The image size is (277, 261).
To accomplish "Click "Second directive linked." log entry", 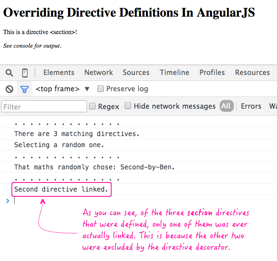I will point(61,189).
